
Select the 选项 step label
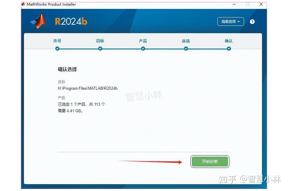186,41
